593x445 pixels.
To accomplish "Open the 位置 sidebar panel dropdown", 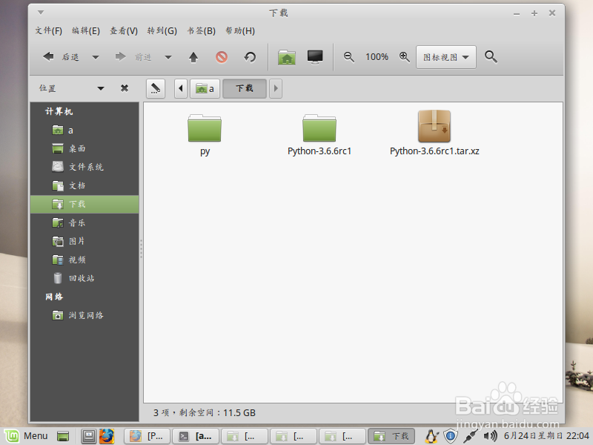I will tap(101, 88).
